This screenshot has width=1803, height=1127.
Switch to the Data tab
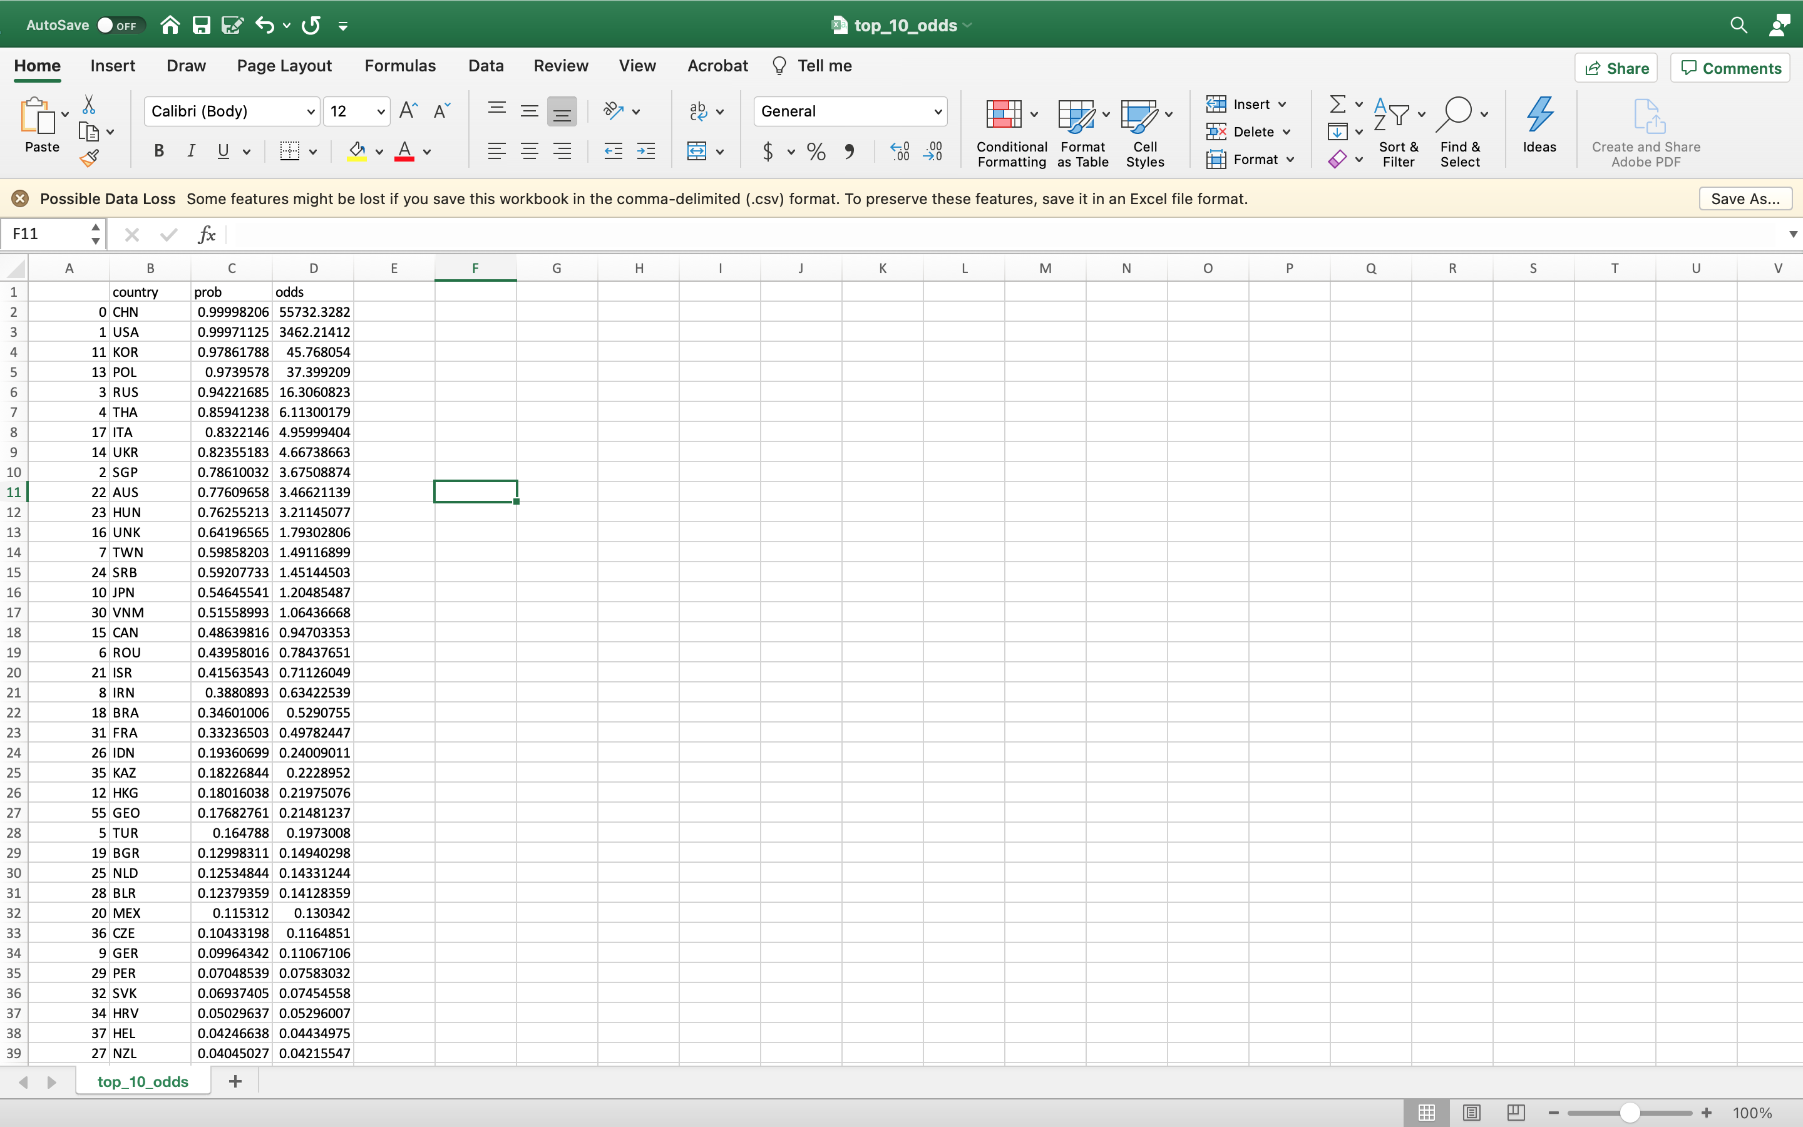point(486,66)
